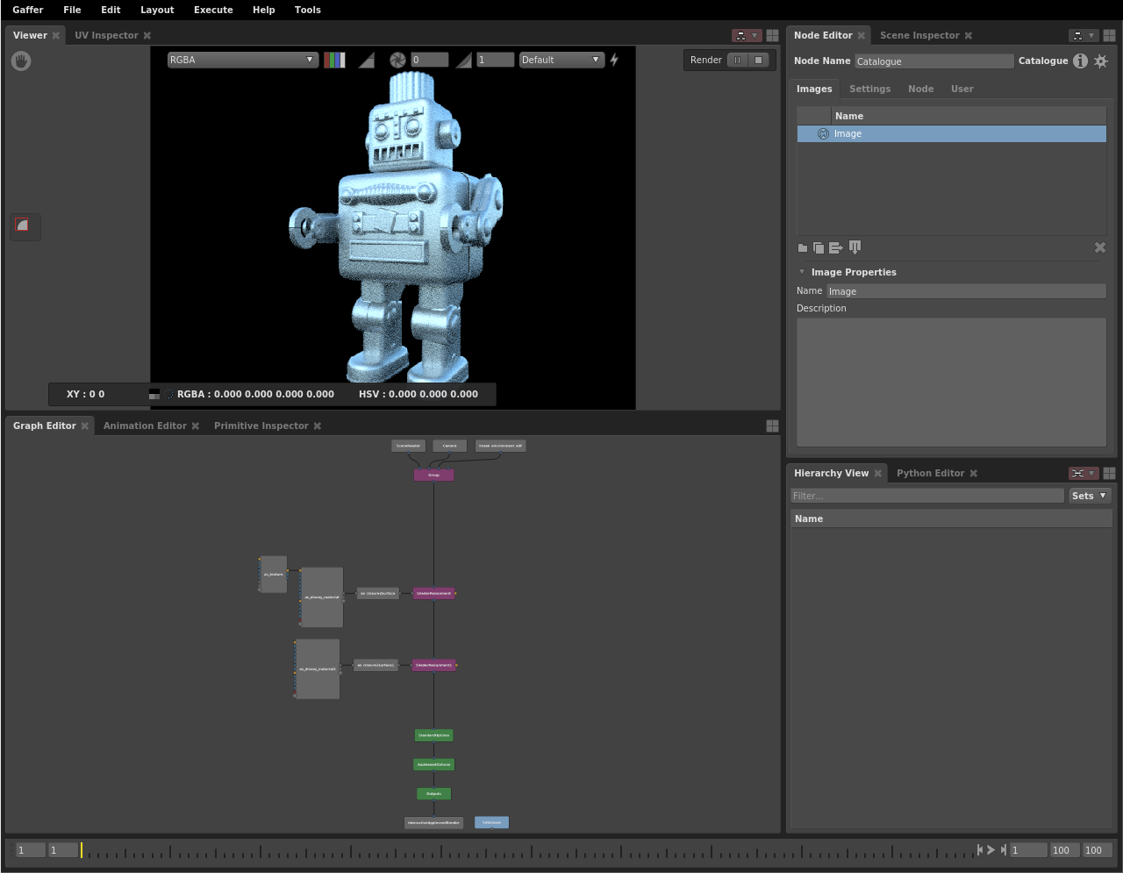Switch to the User tab

coord(962,89)
